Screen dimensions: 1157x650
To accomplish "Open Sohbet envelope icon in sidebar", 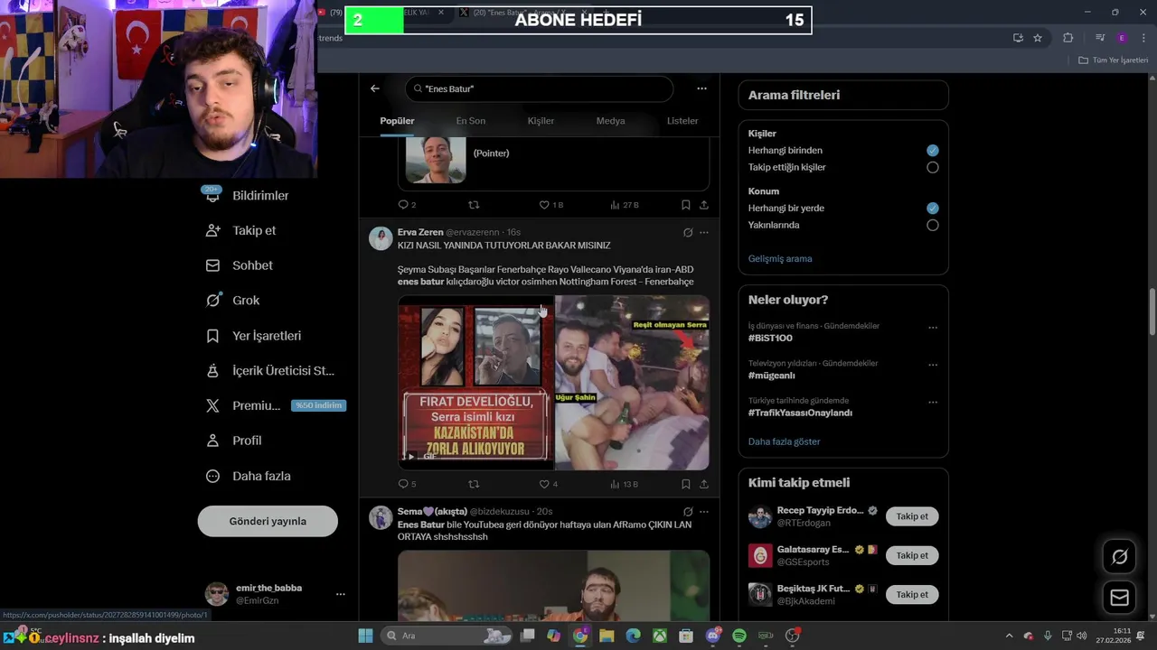I will click(212, 265).
